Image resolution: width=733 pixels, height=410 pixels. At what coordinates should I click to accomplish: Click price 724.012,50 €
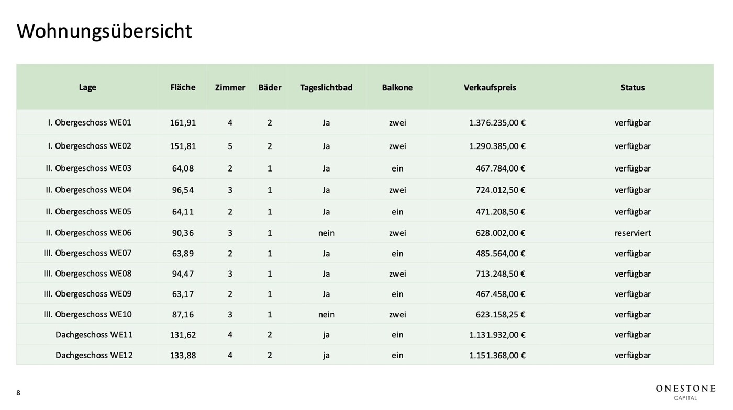[501, 190]
